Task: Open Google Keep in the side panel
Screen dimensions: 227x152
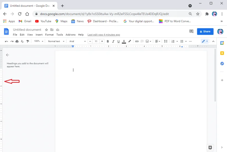Action: pyautogui.click(x=222, y=53)
